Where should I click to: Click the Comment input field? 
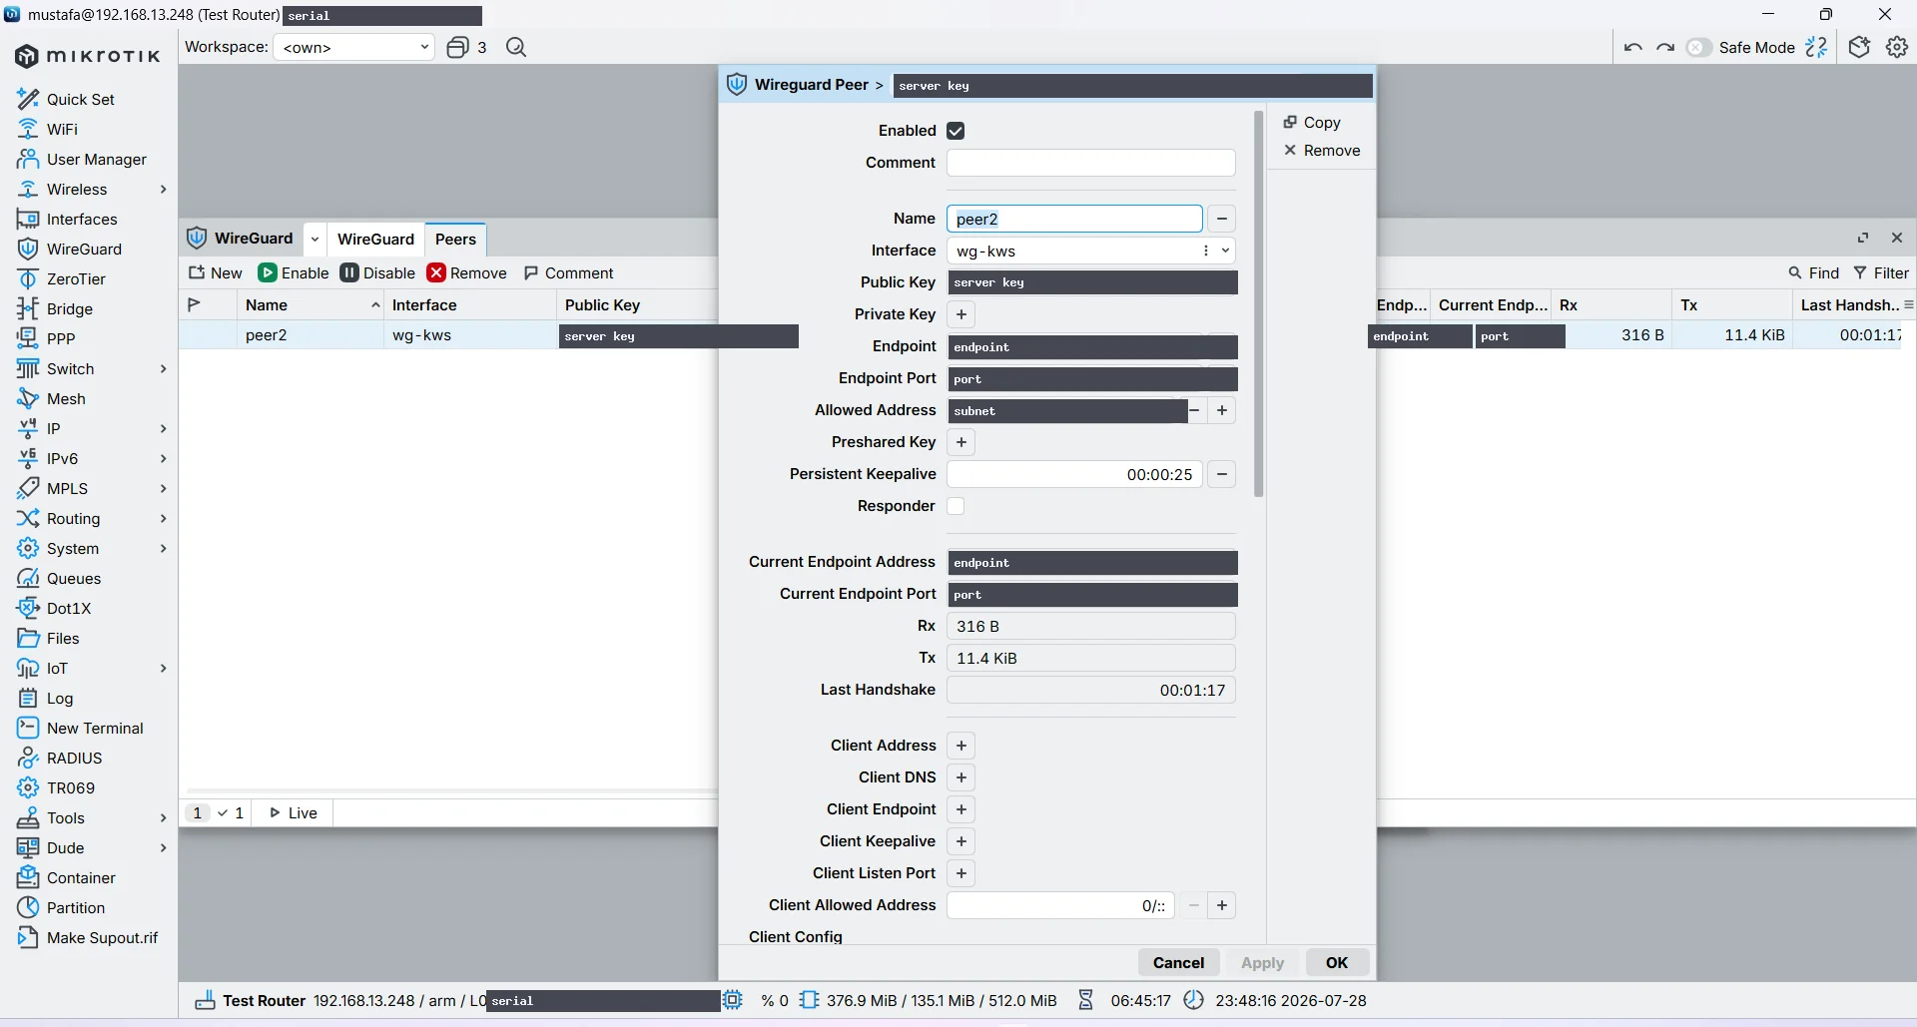tap(1091, 163)
